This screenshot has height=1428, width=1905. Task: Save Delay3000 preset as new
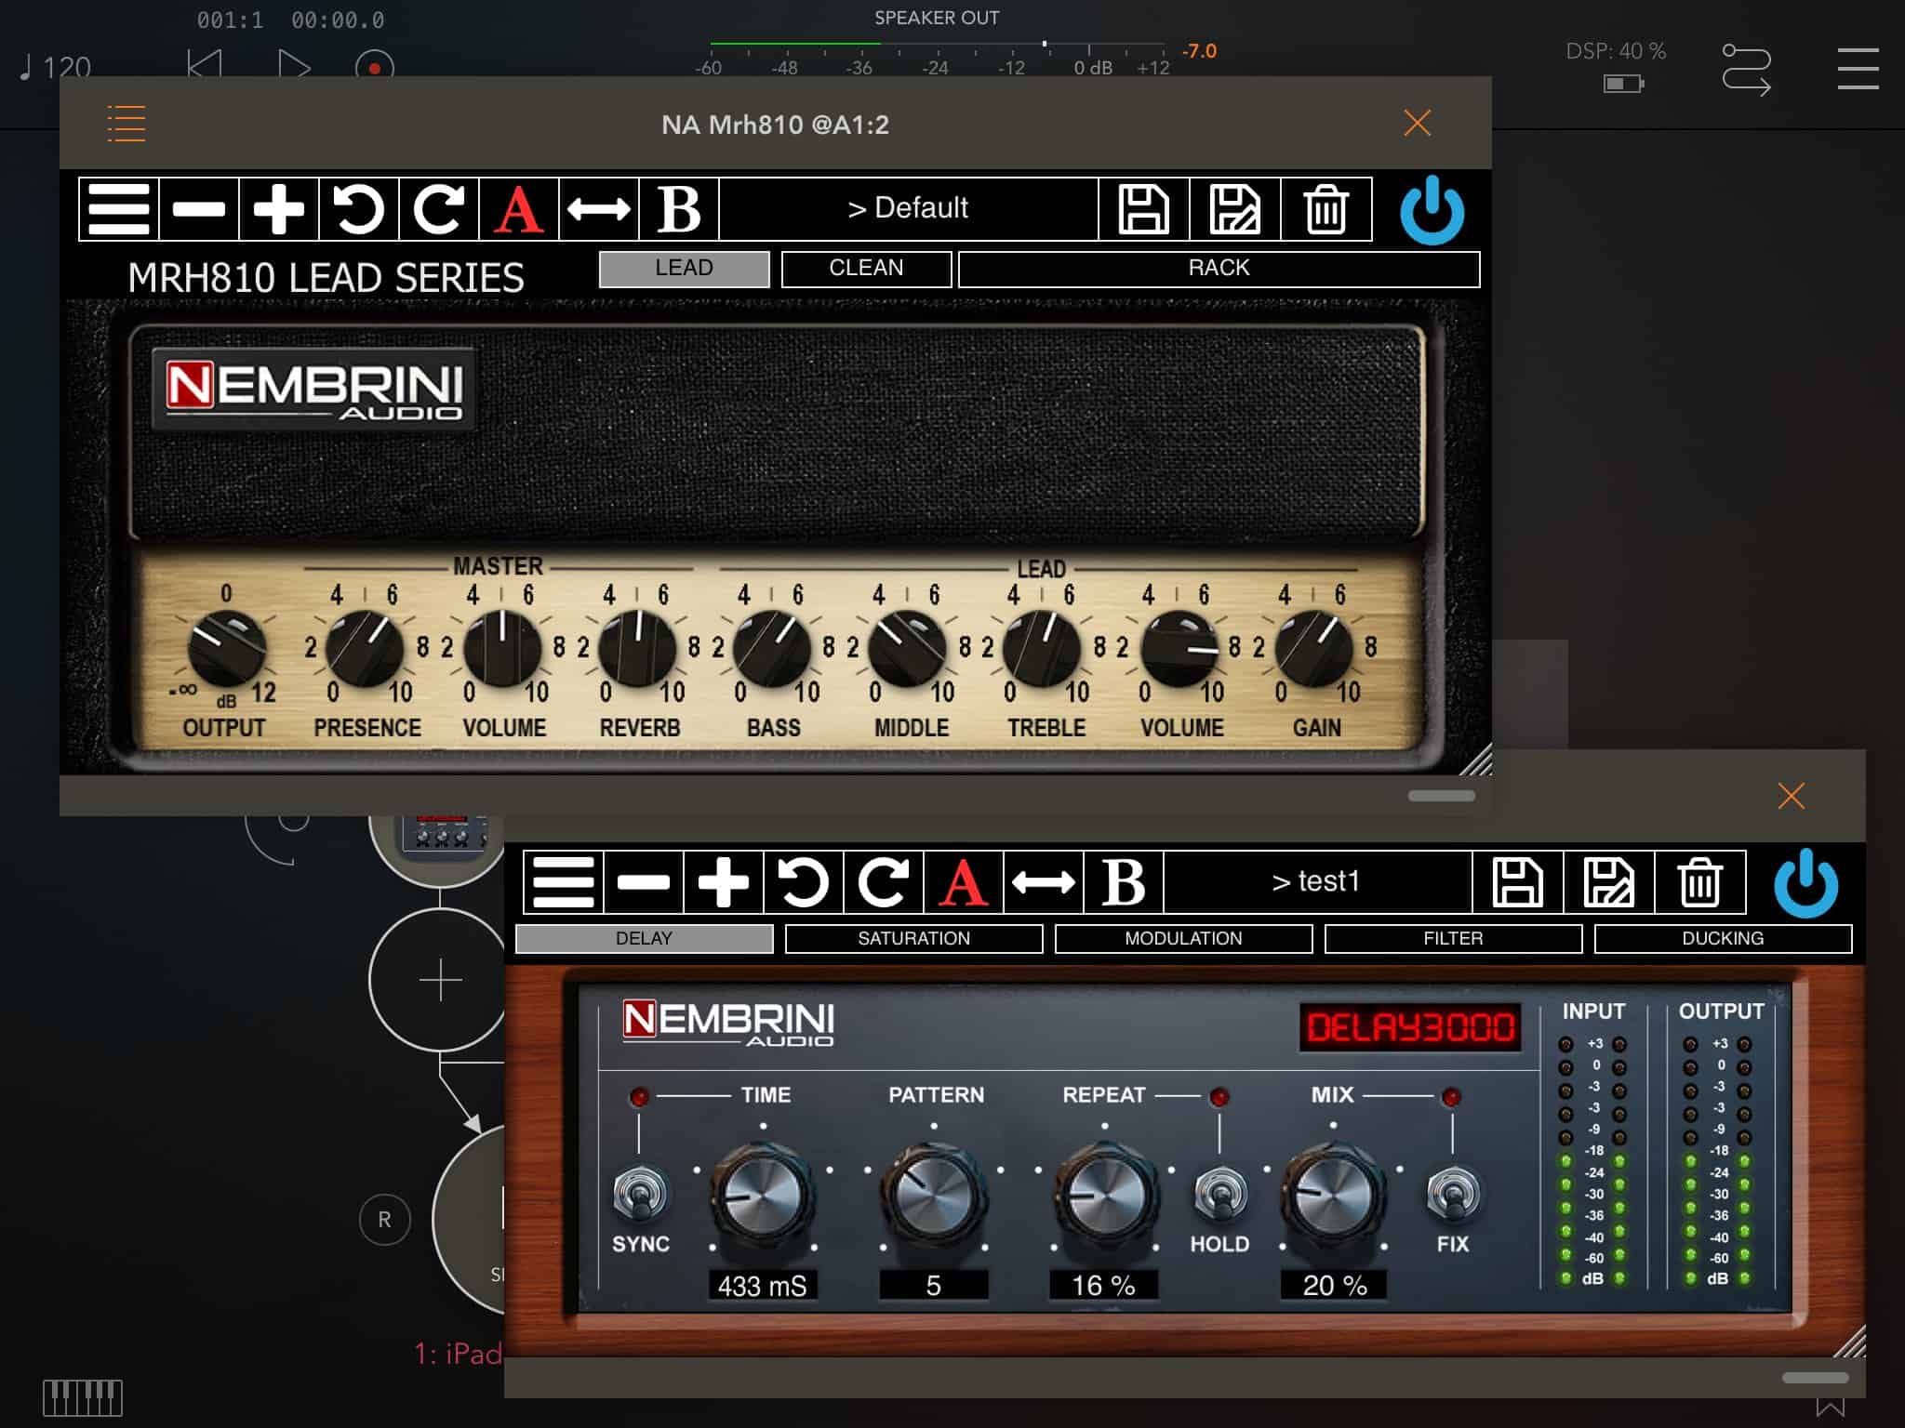1609,881
